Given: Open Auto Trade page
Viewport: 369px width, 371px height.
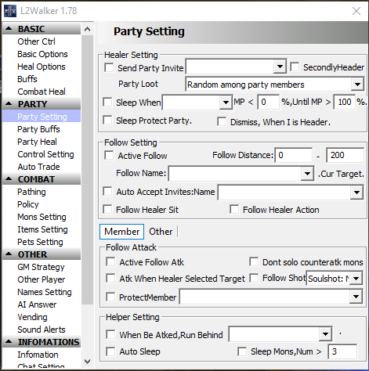Looking at the screenshot, I should tap(38, 167).
